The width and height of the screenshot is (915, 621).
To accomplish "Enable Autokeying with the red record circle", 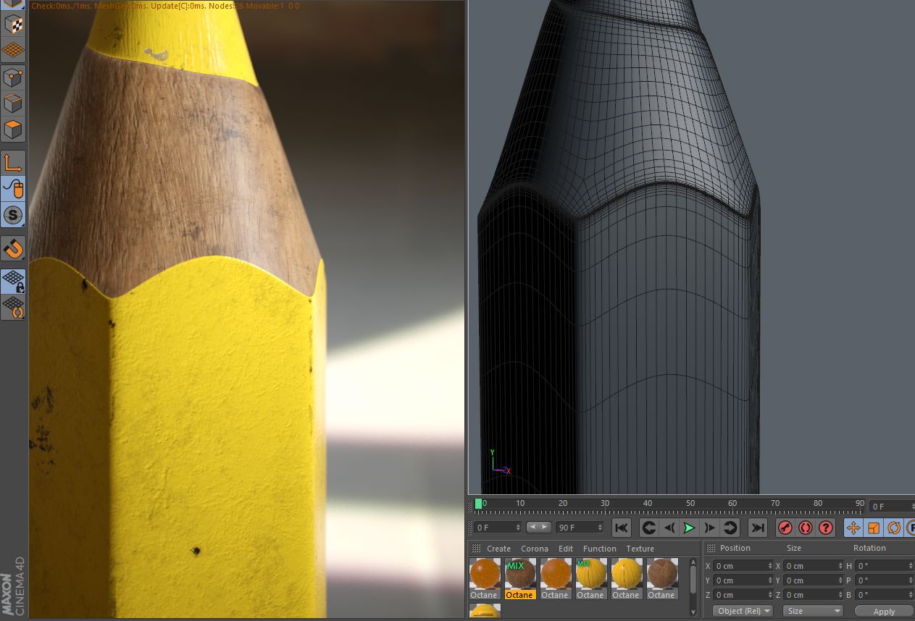I will point(805,528).
